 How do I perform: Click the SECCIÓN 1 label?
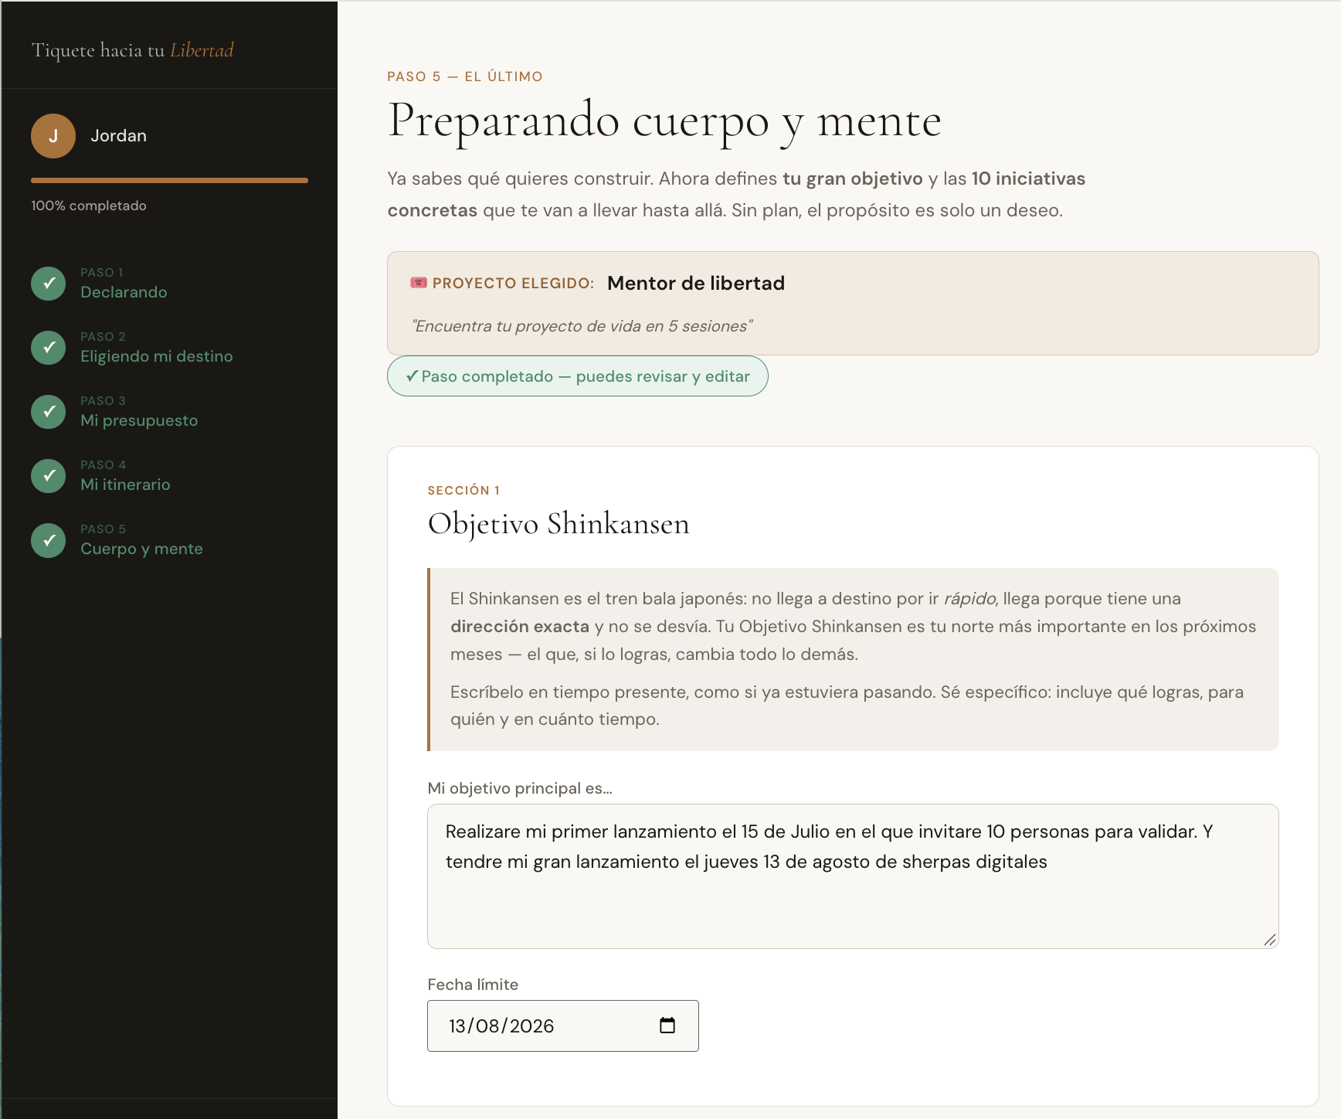(x=463, y=491)
